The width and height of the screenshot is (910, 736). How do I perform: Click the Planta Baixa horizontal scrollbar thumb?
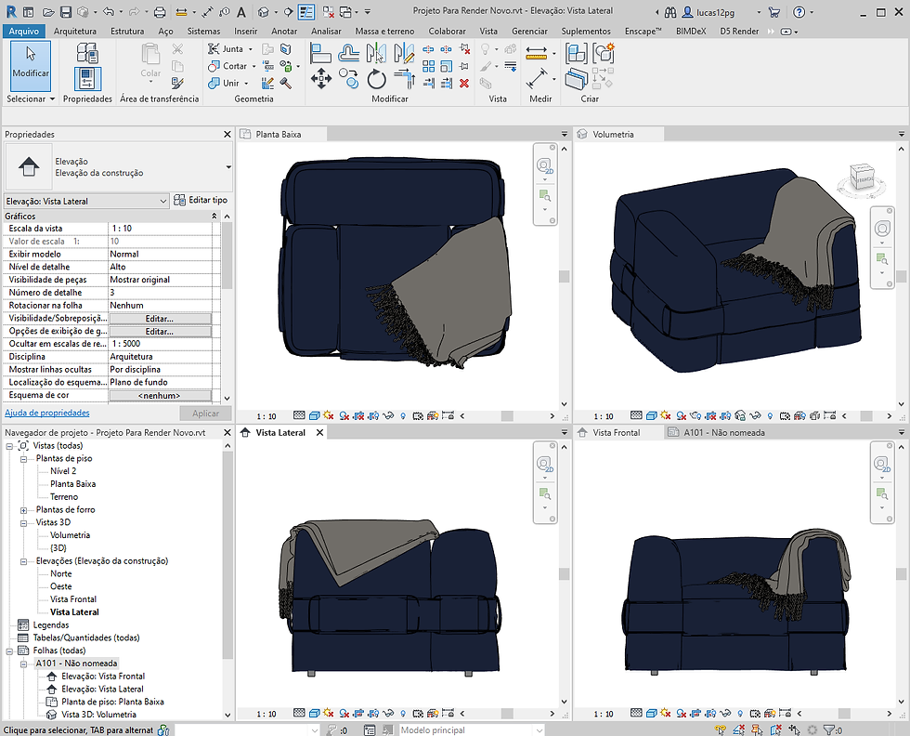click(x=507, y=416)
